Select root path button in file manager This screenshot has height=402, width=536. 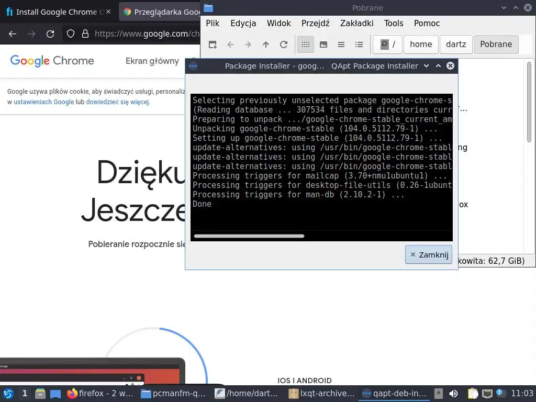387,44
